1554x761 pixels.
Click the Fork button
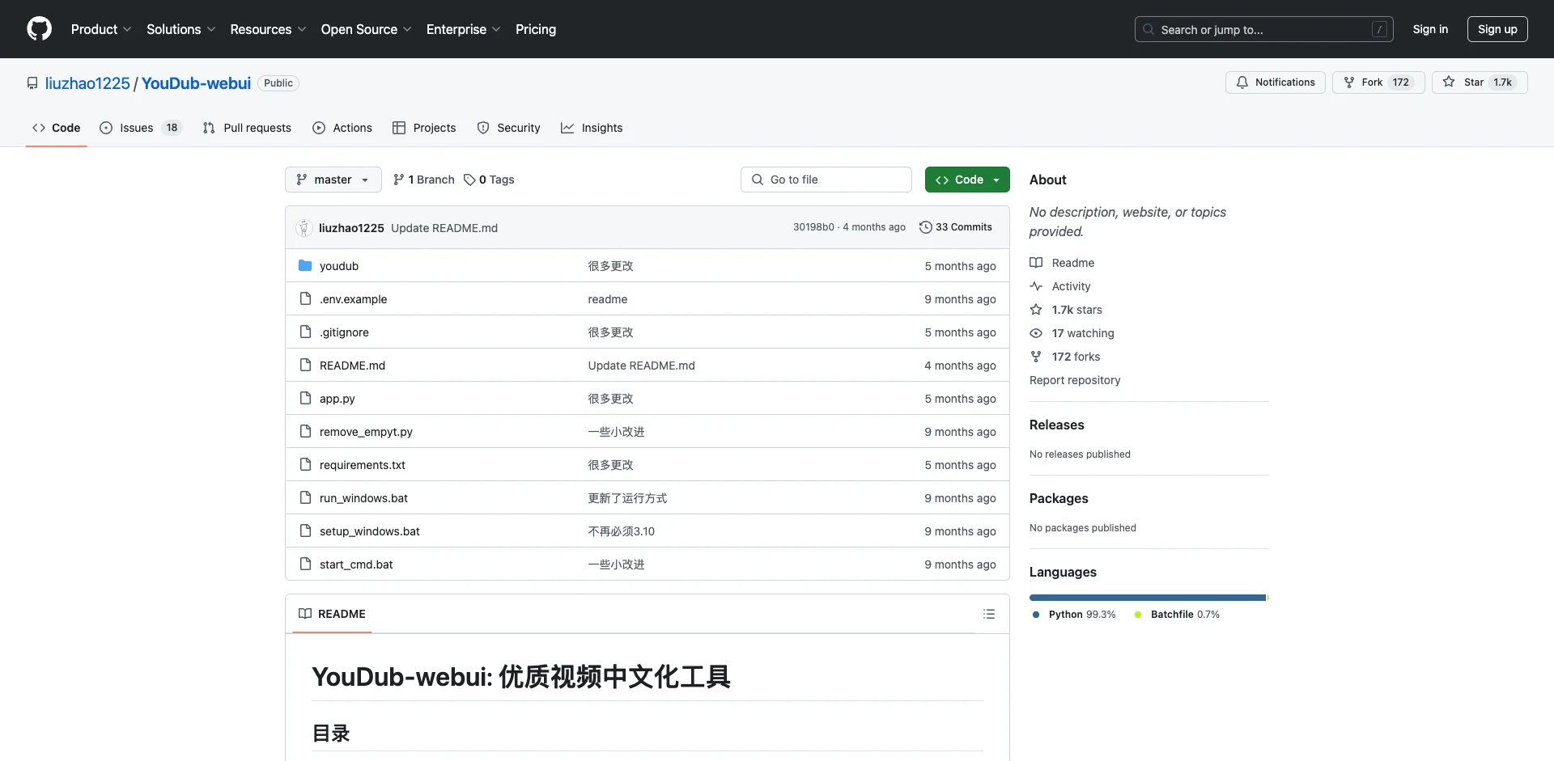(x=1378, y=82)
